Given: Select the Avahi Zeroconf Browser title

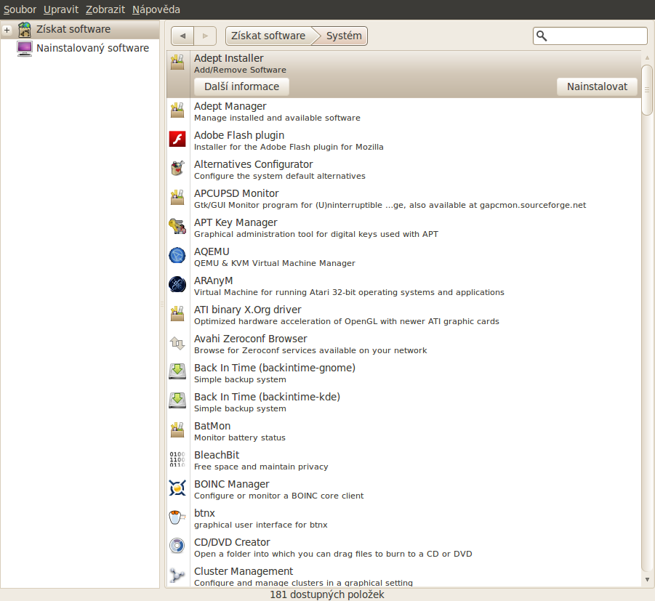Looking at the screenshot, I should pos(250,339).
